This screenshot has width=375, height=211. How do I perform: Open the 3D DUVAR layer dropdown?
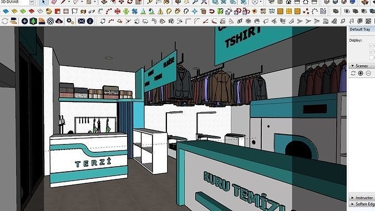pos(32,2)
